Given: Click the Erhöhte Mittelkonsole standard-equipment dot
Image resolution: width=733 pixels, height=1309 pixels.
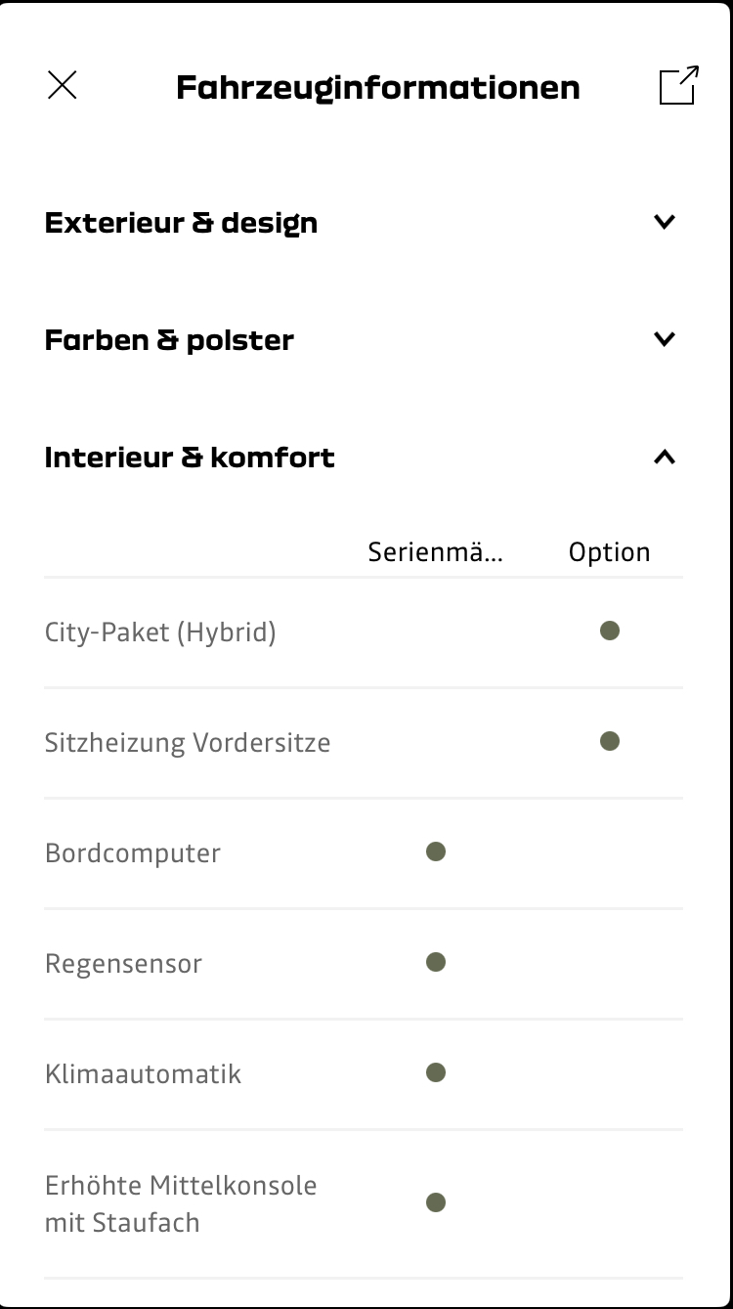Looking at the screenshot, I should click(436, 1202).
